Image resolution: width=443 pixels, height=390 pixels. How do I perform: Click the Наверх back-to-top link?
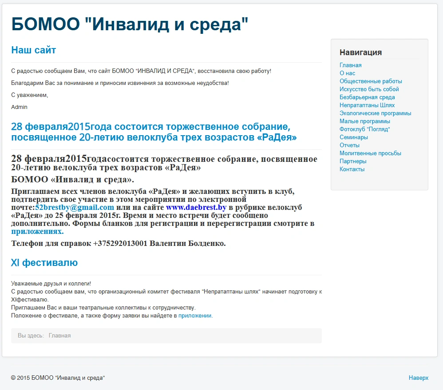coord(419,378)
